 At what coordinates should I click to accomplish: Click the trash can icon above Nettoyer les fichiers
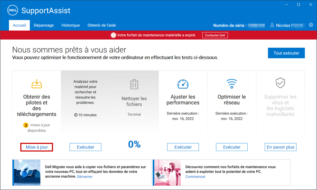[134, 84]
